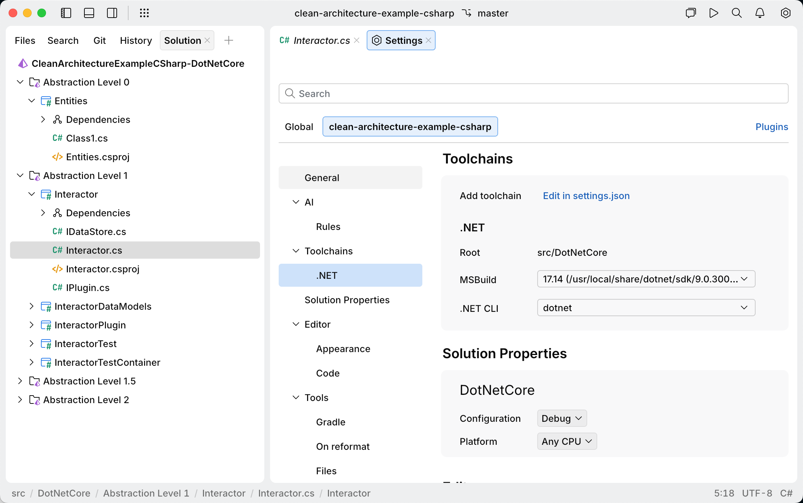Image resolution: width=803 pixels, height=503 pixels.
Task: Open IDE settings via the gear icon
Action: [x=786, y=13]
